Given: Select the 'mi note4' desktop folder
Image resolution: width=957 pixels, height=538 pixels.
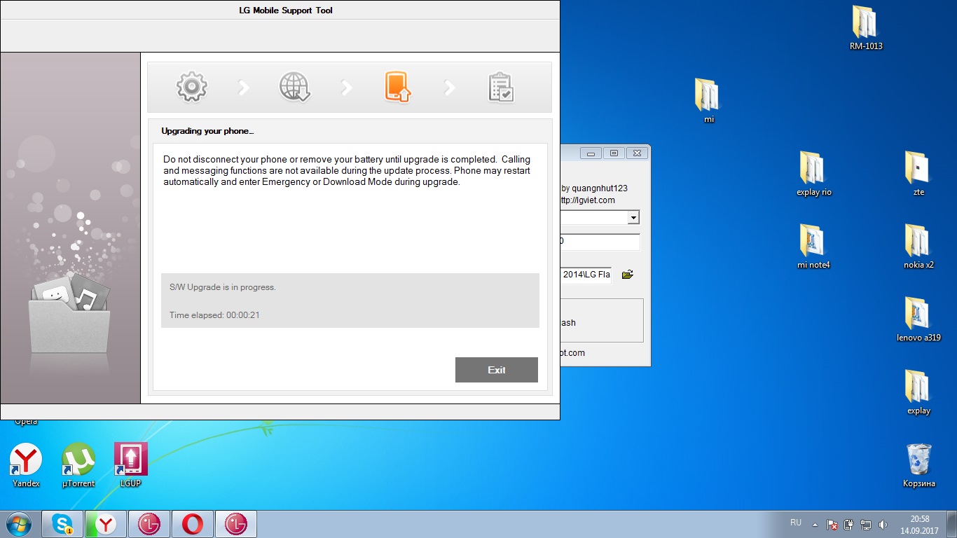Looking at the screenshot, I should (813, 247).
